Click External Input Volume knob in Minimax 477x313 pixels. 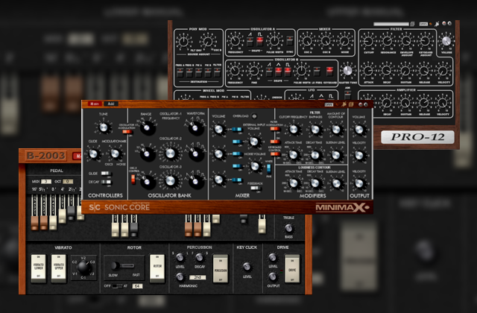[x=254, y=142]
